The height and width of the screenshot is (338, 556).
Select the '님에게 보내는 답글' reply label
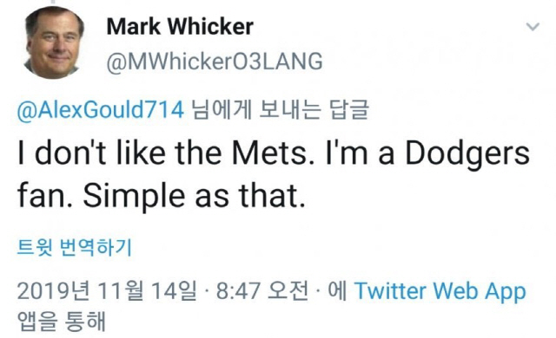pos(280,109)
